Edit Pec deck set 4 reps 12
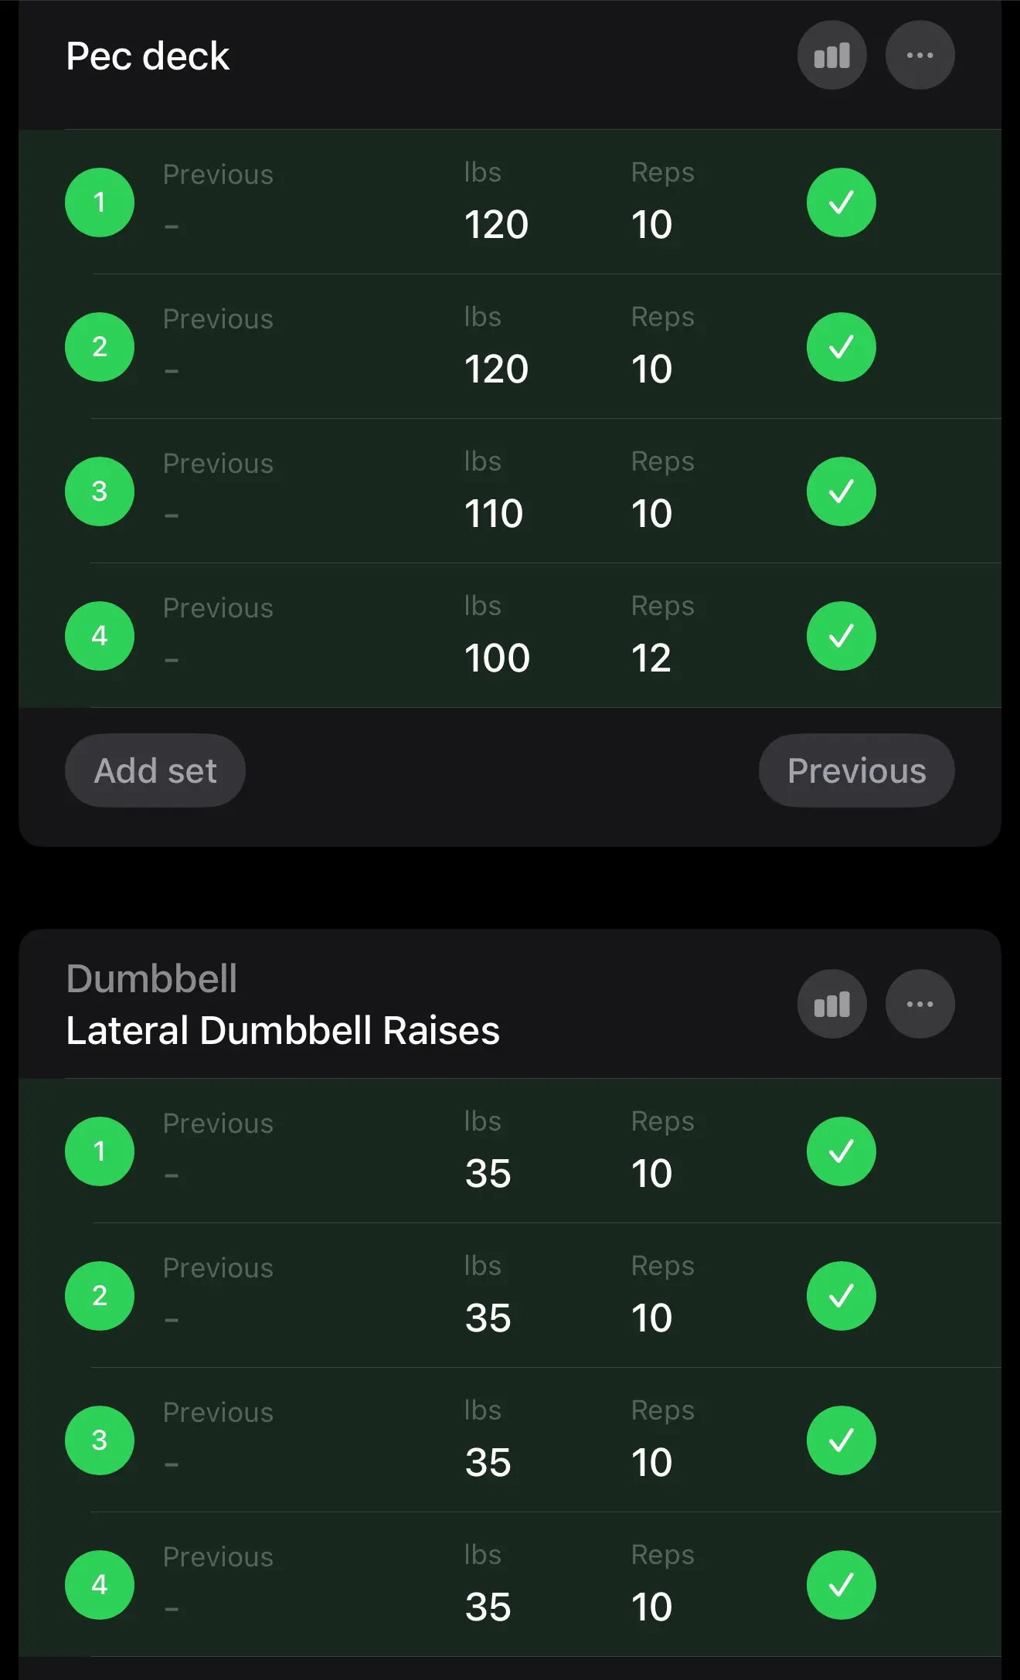The width and height of the screenshot is (1020, 1680). (651, 658)
